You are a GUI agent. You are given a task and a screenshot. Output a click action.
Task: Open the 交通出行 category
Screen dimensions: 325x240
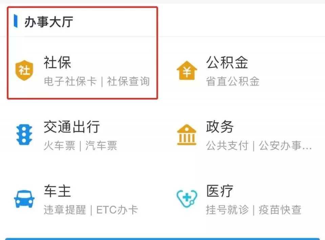(72, 126)
